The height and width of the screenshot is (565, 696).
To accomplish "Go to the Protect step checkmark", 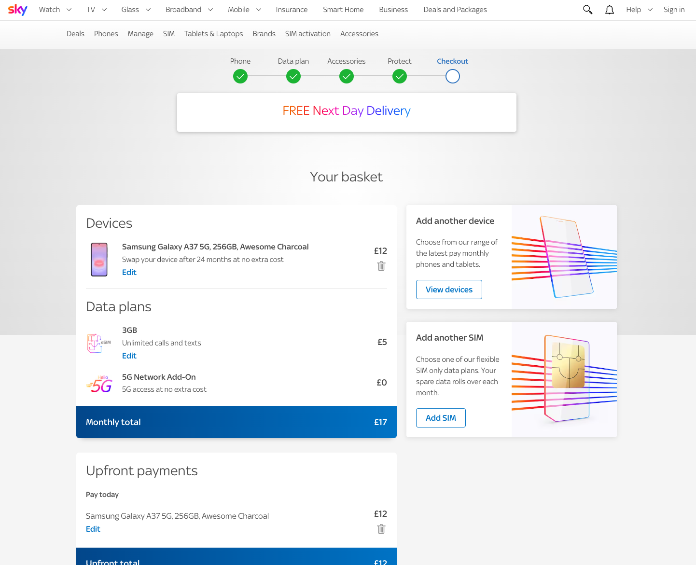I will (400, 76).
